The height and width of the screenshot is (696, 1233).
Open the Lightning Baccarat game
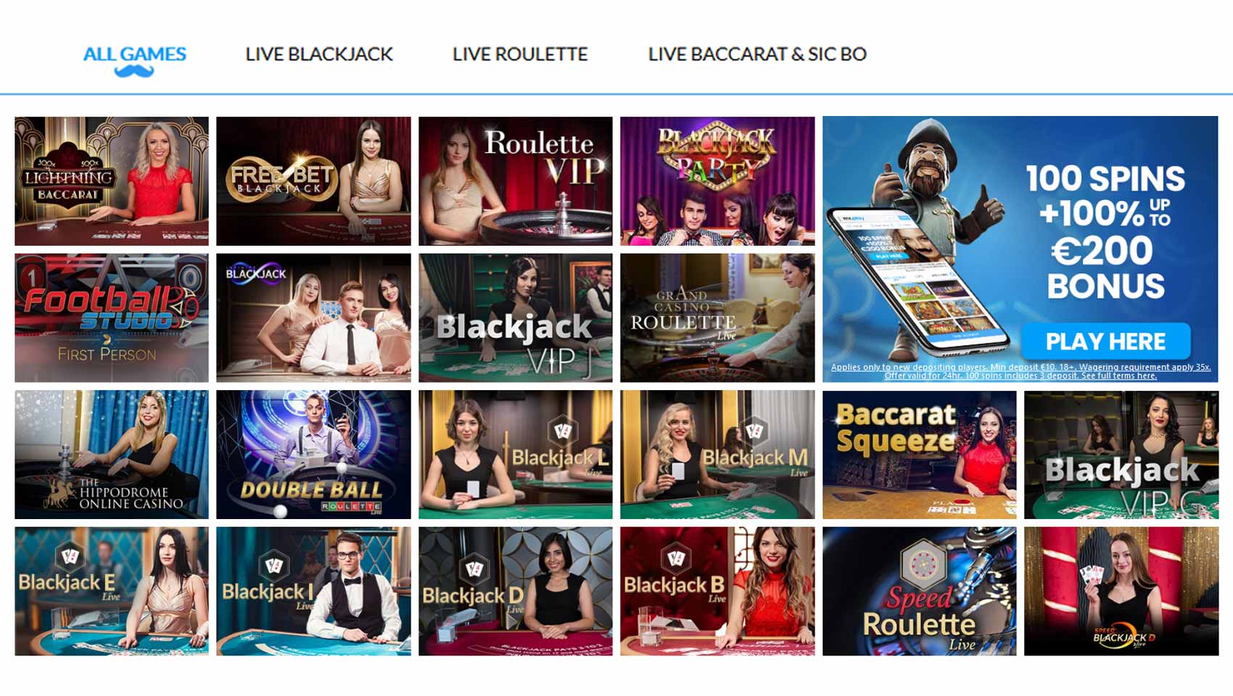point(112,181)
